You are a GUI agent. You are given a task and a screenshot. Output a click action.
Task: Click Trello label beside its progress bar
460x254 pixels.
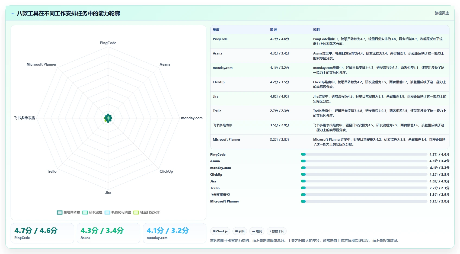[215, 188]
